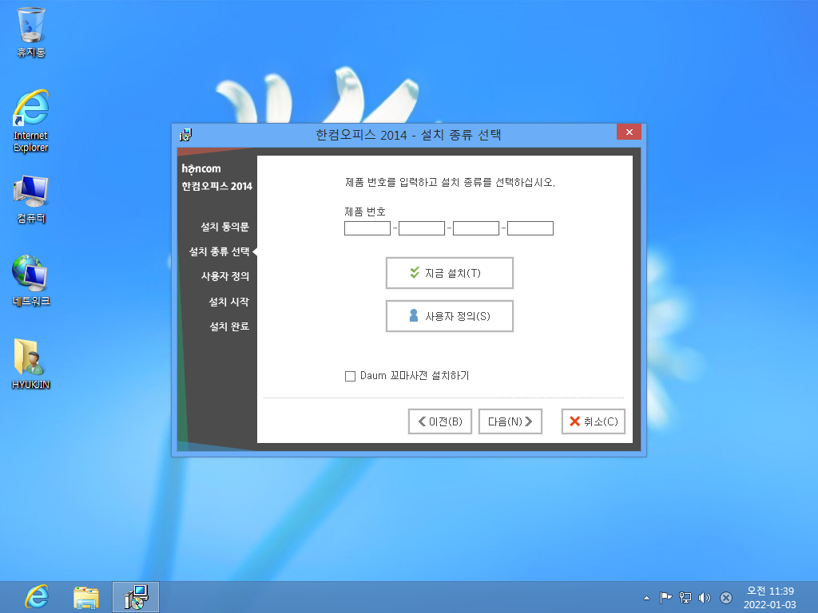This screenshot has width=818, height=613.
Task: Select 설치 완료 step in sidebar
Action: (228, 326)
